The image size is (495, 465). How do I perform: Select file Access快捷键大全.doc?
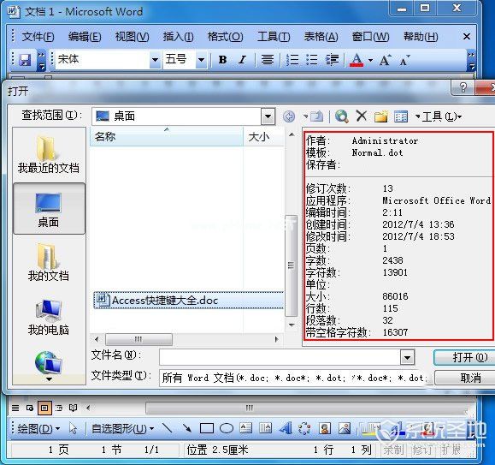tap(188, 301)
